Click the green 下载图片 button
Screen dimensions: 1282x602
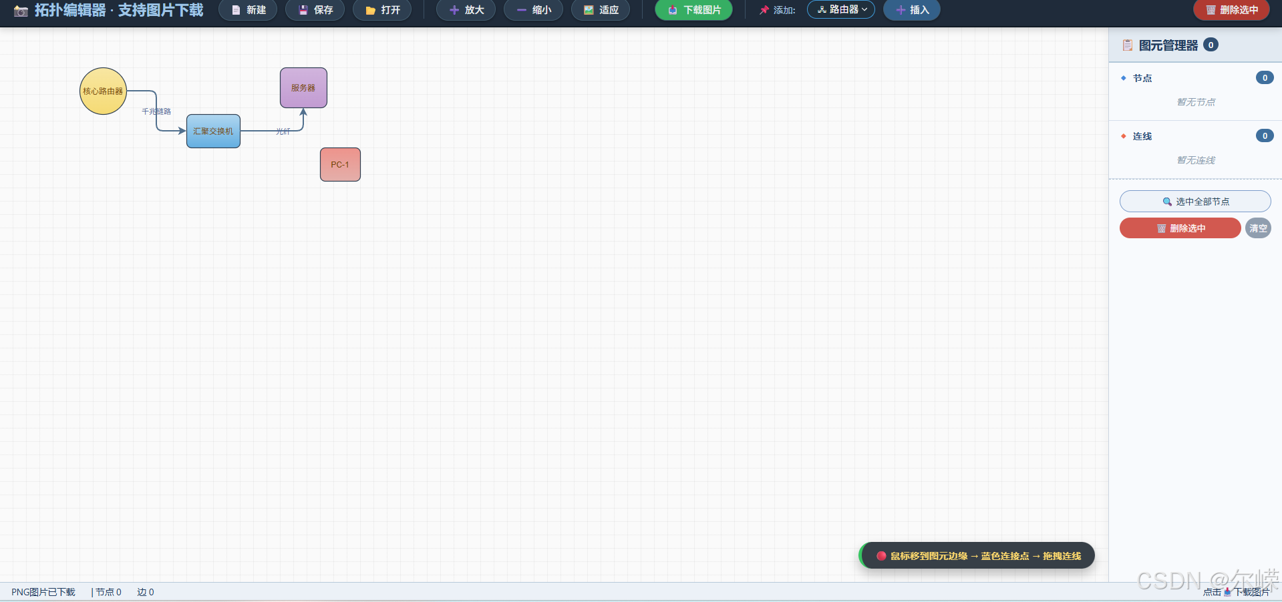coord(694,10)
